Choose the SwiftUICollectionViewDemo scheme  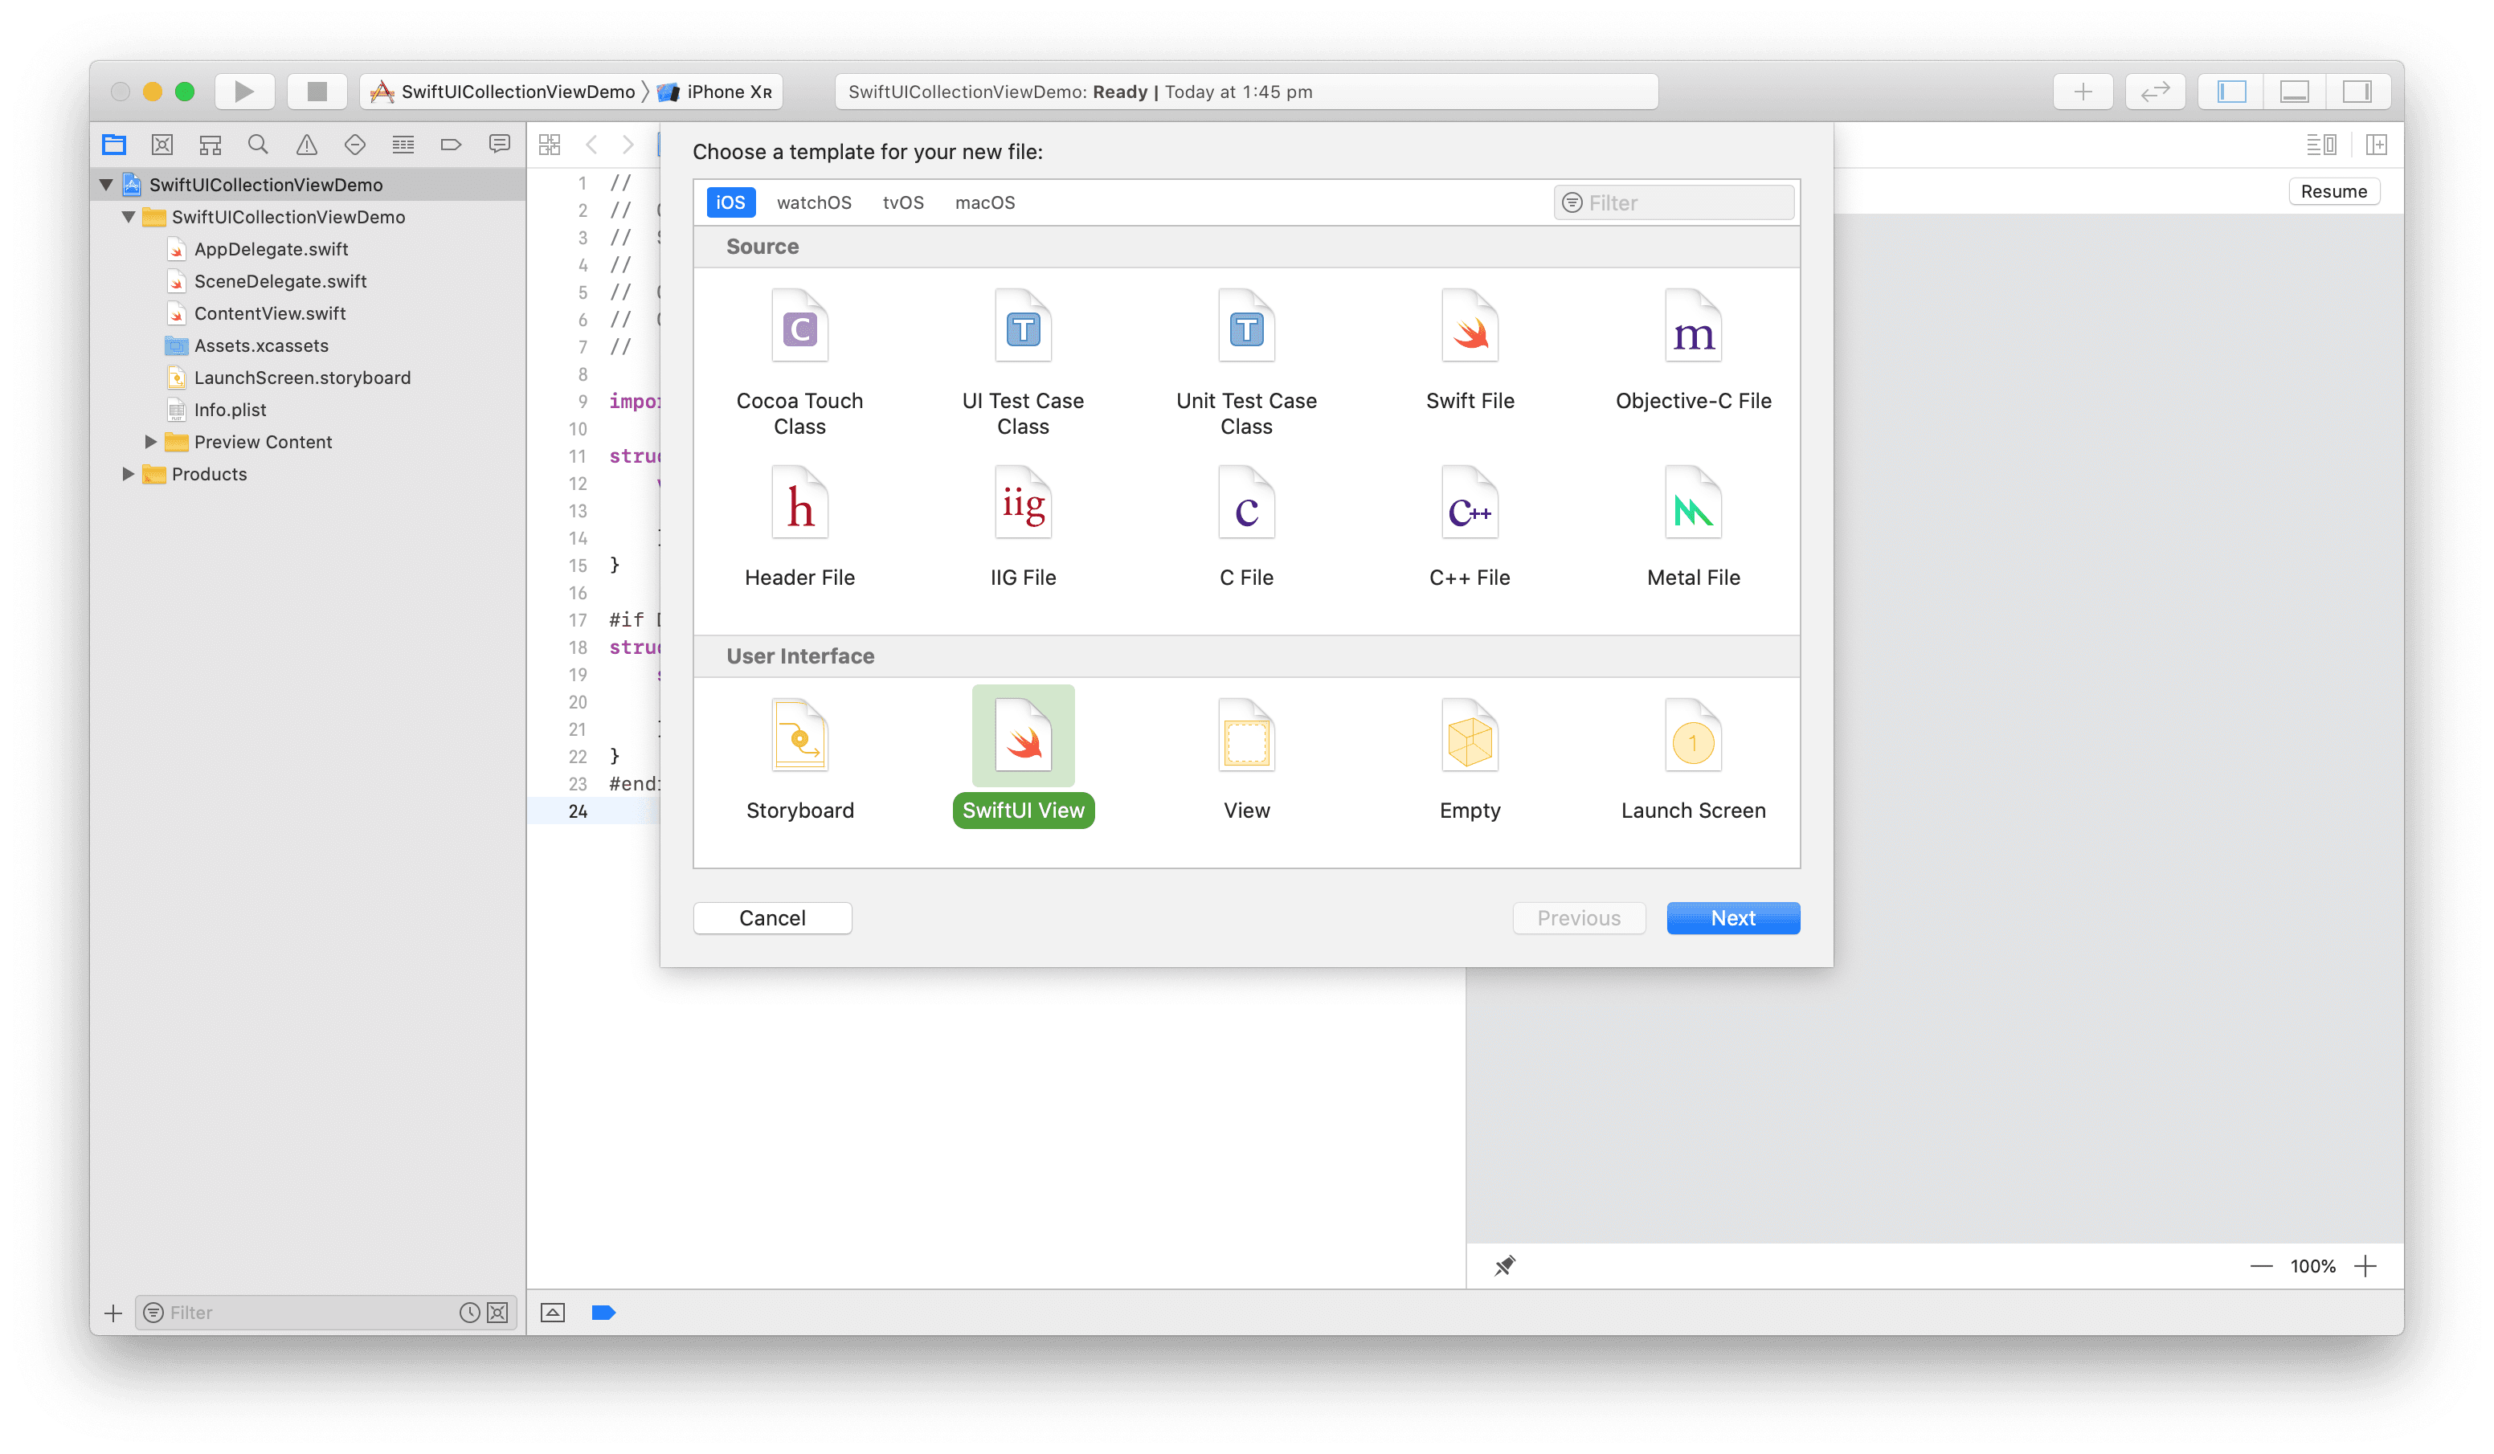point(504,91)
